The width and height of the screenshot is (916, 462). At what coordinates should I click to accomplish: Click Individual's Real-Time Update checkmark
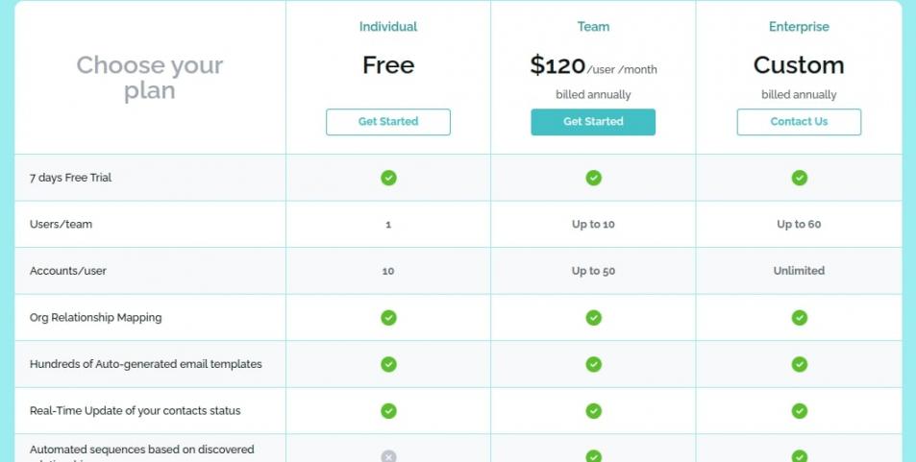[x=388, y=411]
